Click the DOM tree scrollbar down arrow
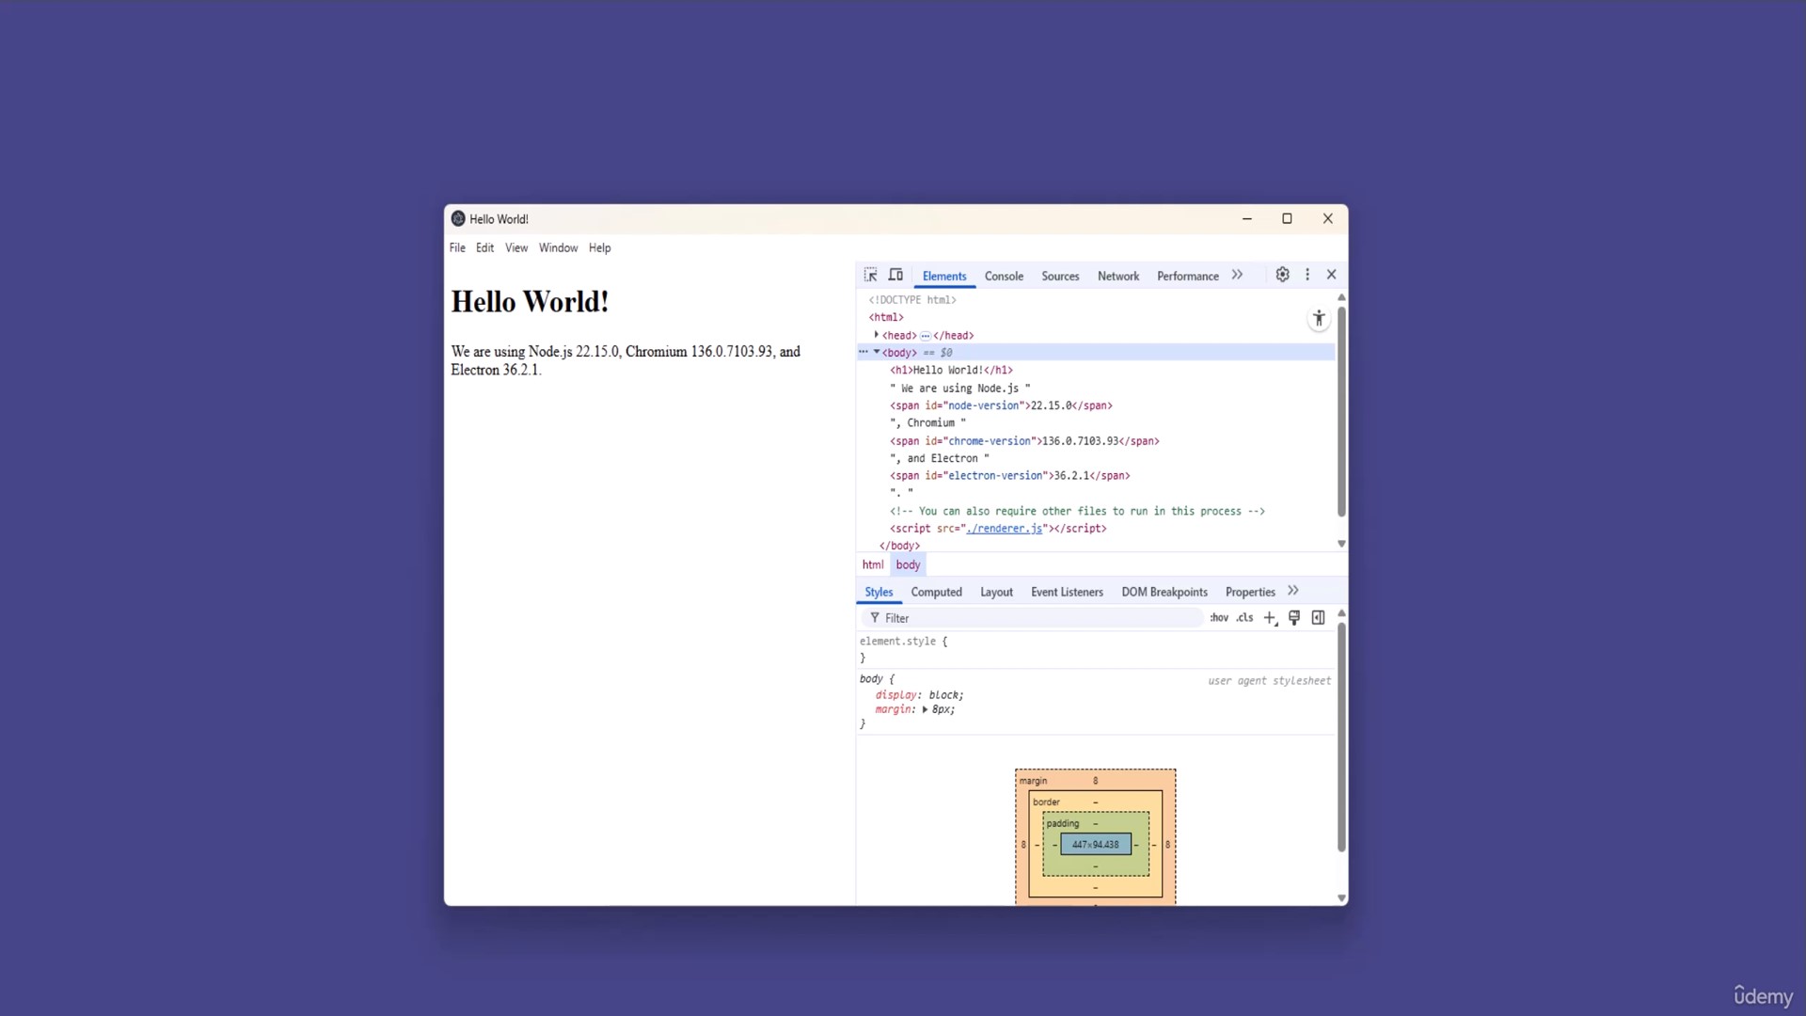The image size is (1806, 1016). coord(1341,545)
